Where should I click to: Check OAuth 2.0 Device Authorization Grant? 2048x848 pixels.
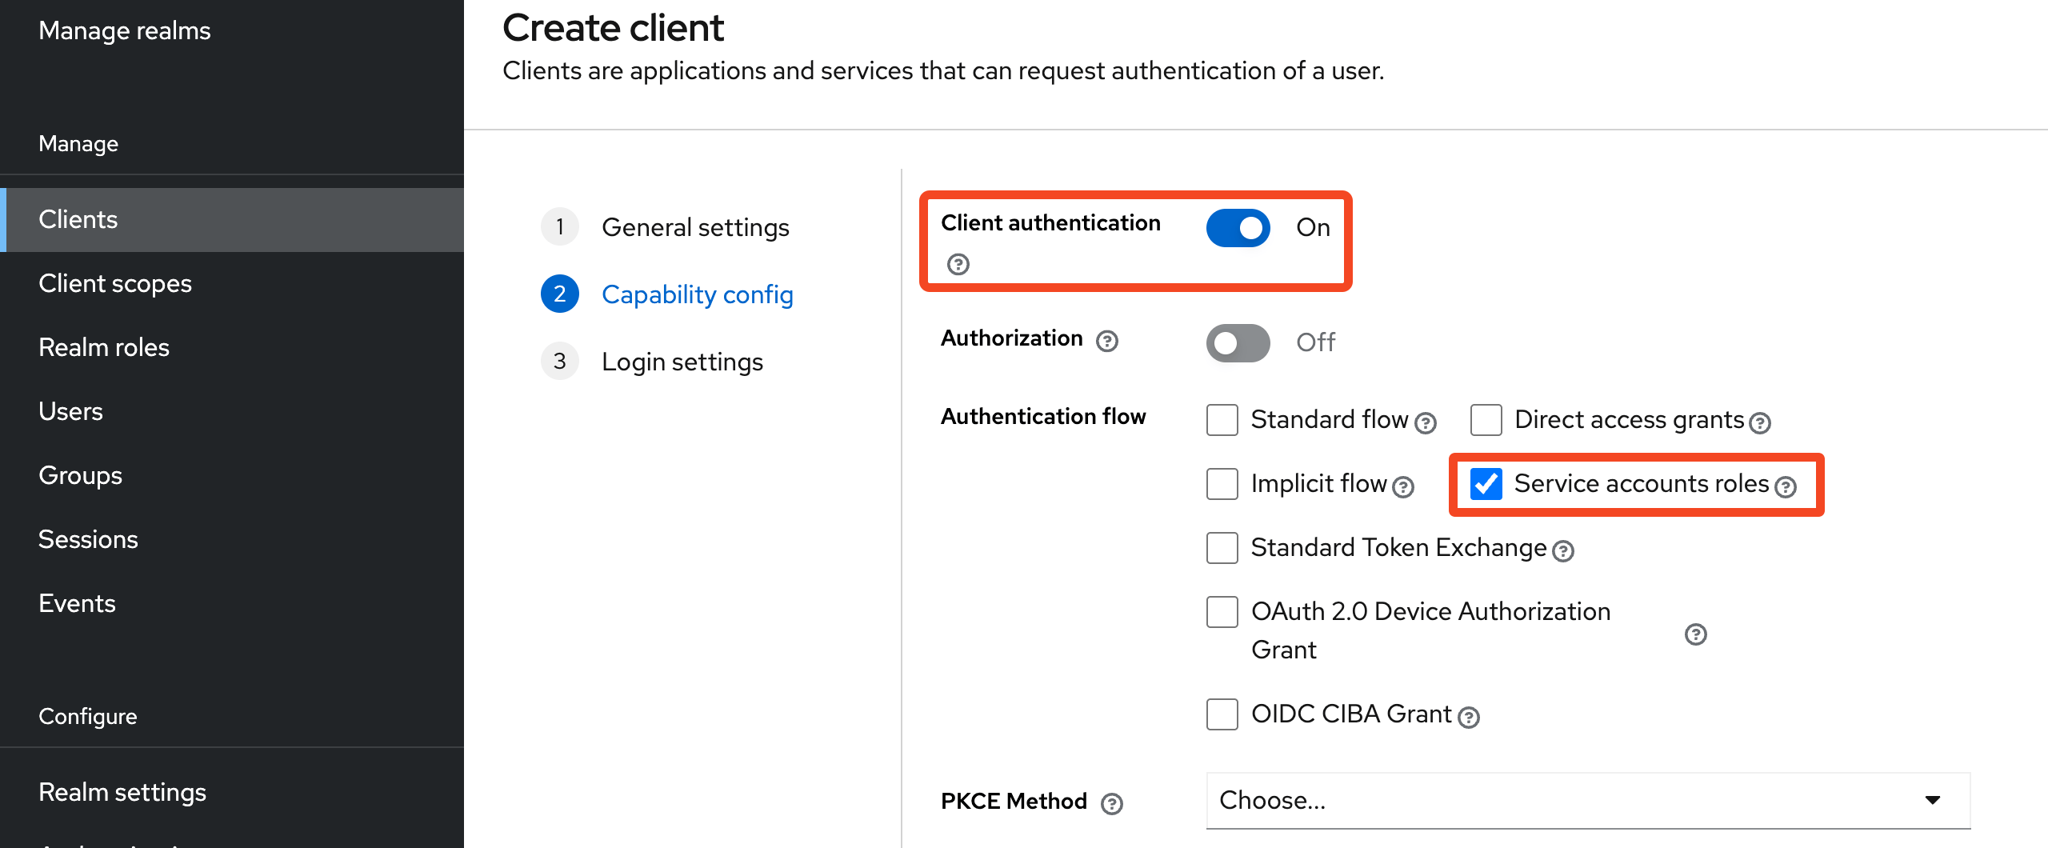coord(1222,612)
